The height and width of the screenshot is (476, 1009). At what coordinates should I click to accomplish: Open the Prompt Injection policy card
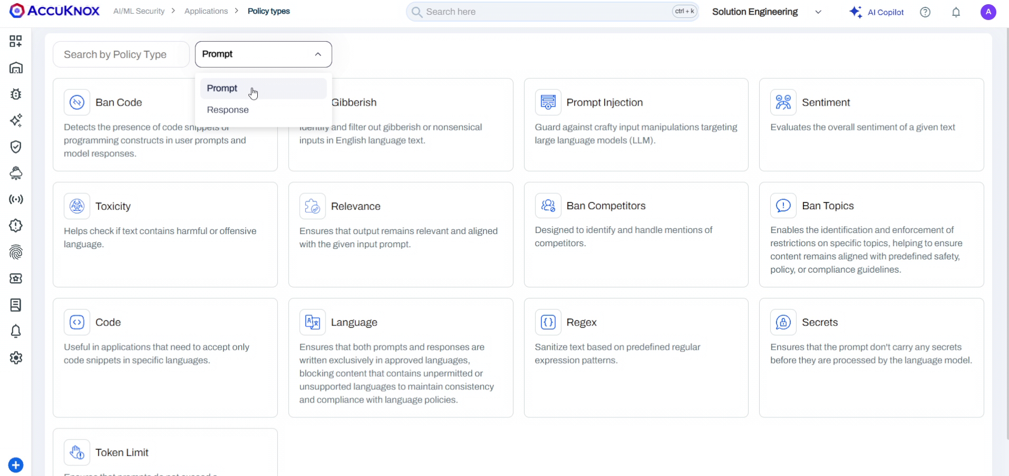click(636, 125)
